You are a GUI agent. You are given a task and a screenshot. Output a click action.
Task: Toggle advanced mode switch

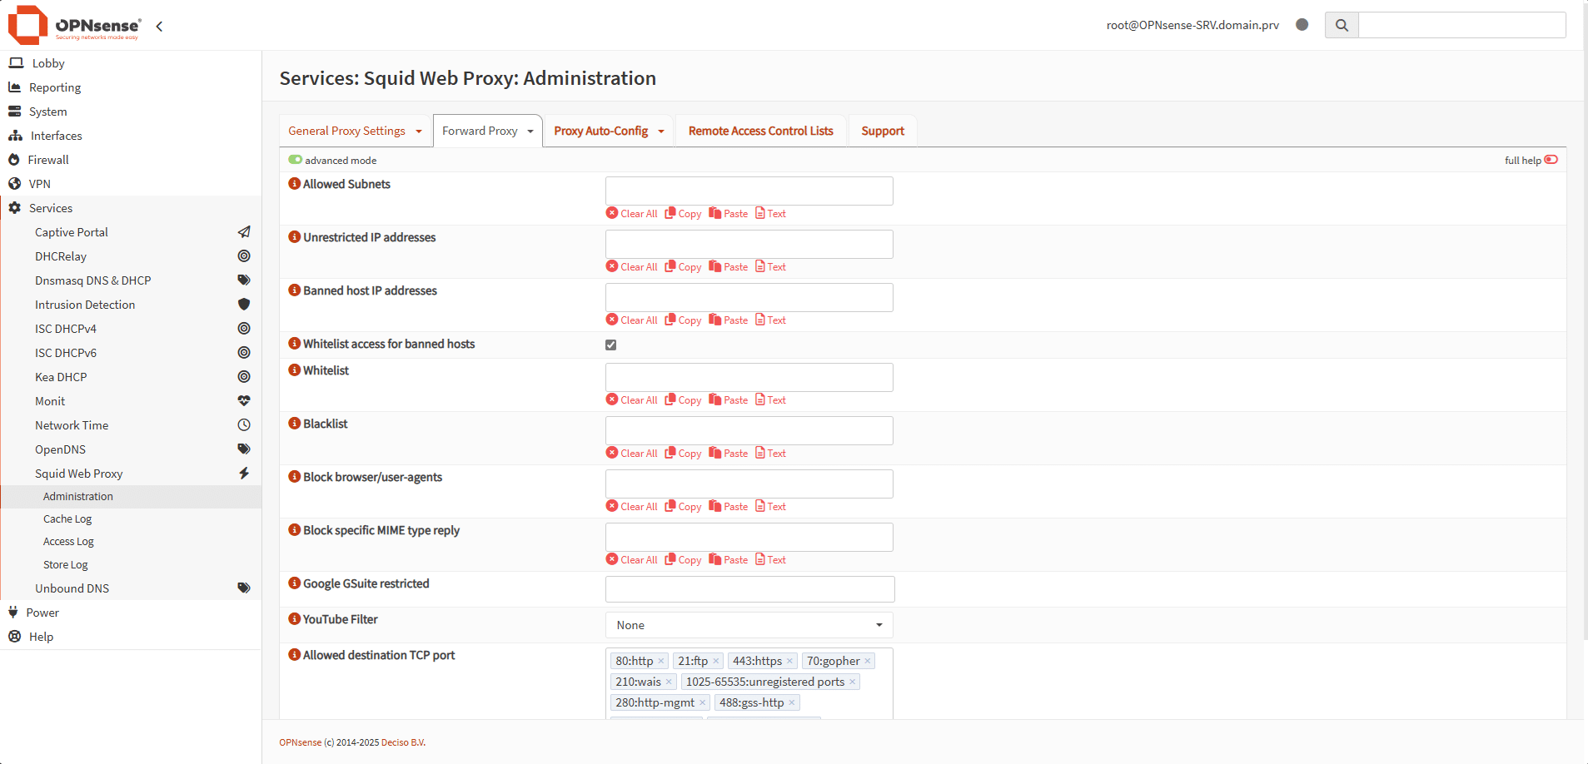click(295, 160)
